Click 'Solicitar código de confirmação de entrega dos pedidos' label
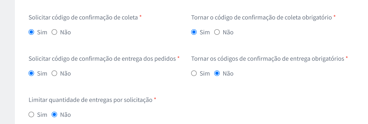368x124 pixels. (102, 59)
